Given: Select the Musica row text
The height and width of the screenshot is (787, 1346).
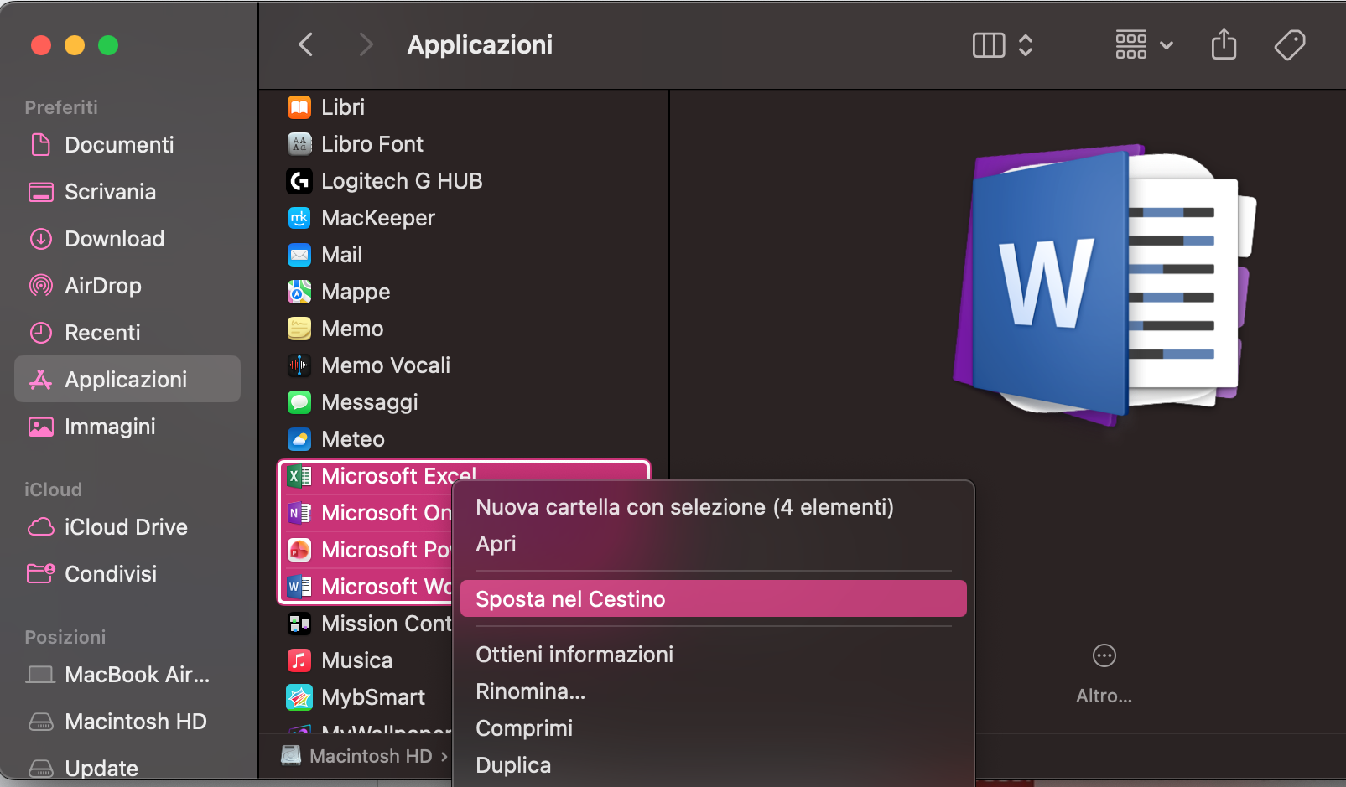Looking at the screenshot, I should tap(357, 660).
